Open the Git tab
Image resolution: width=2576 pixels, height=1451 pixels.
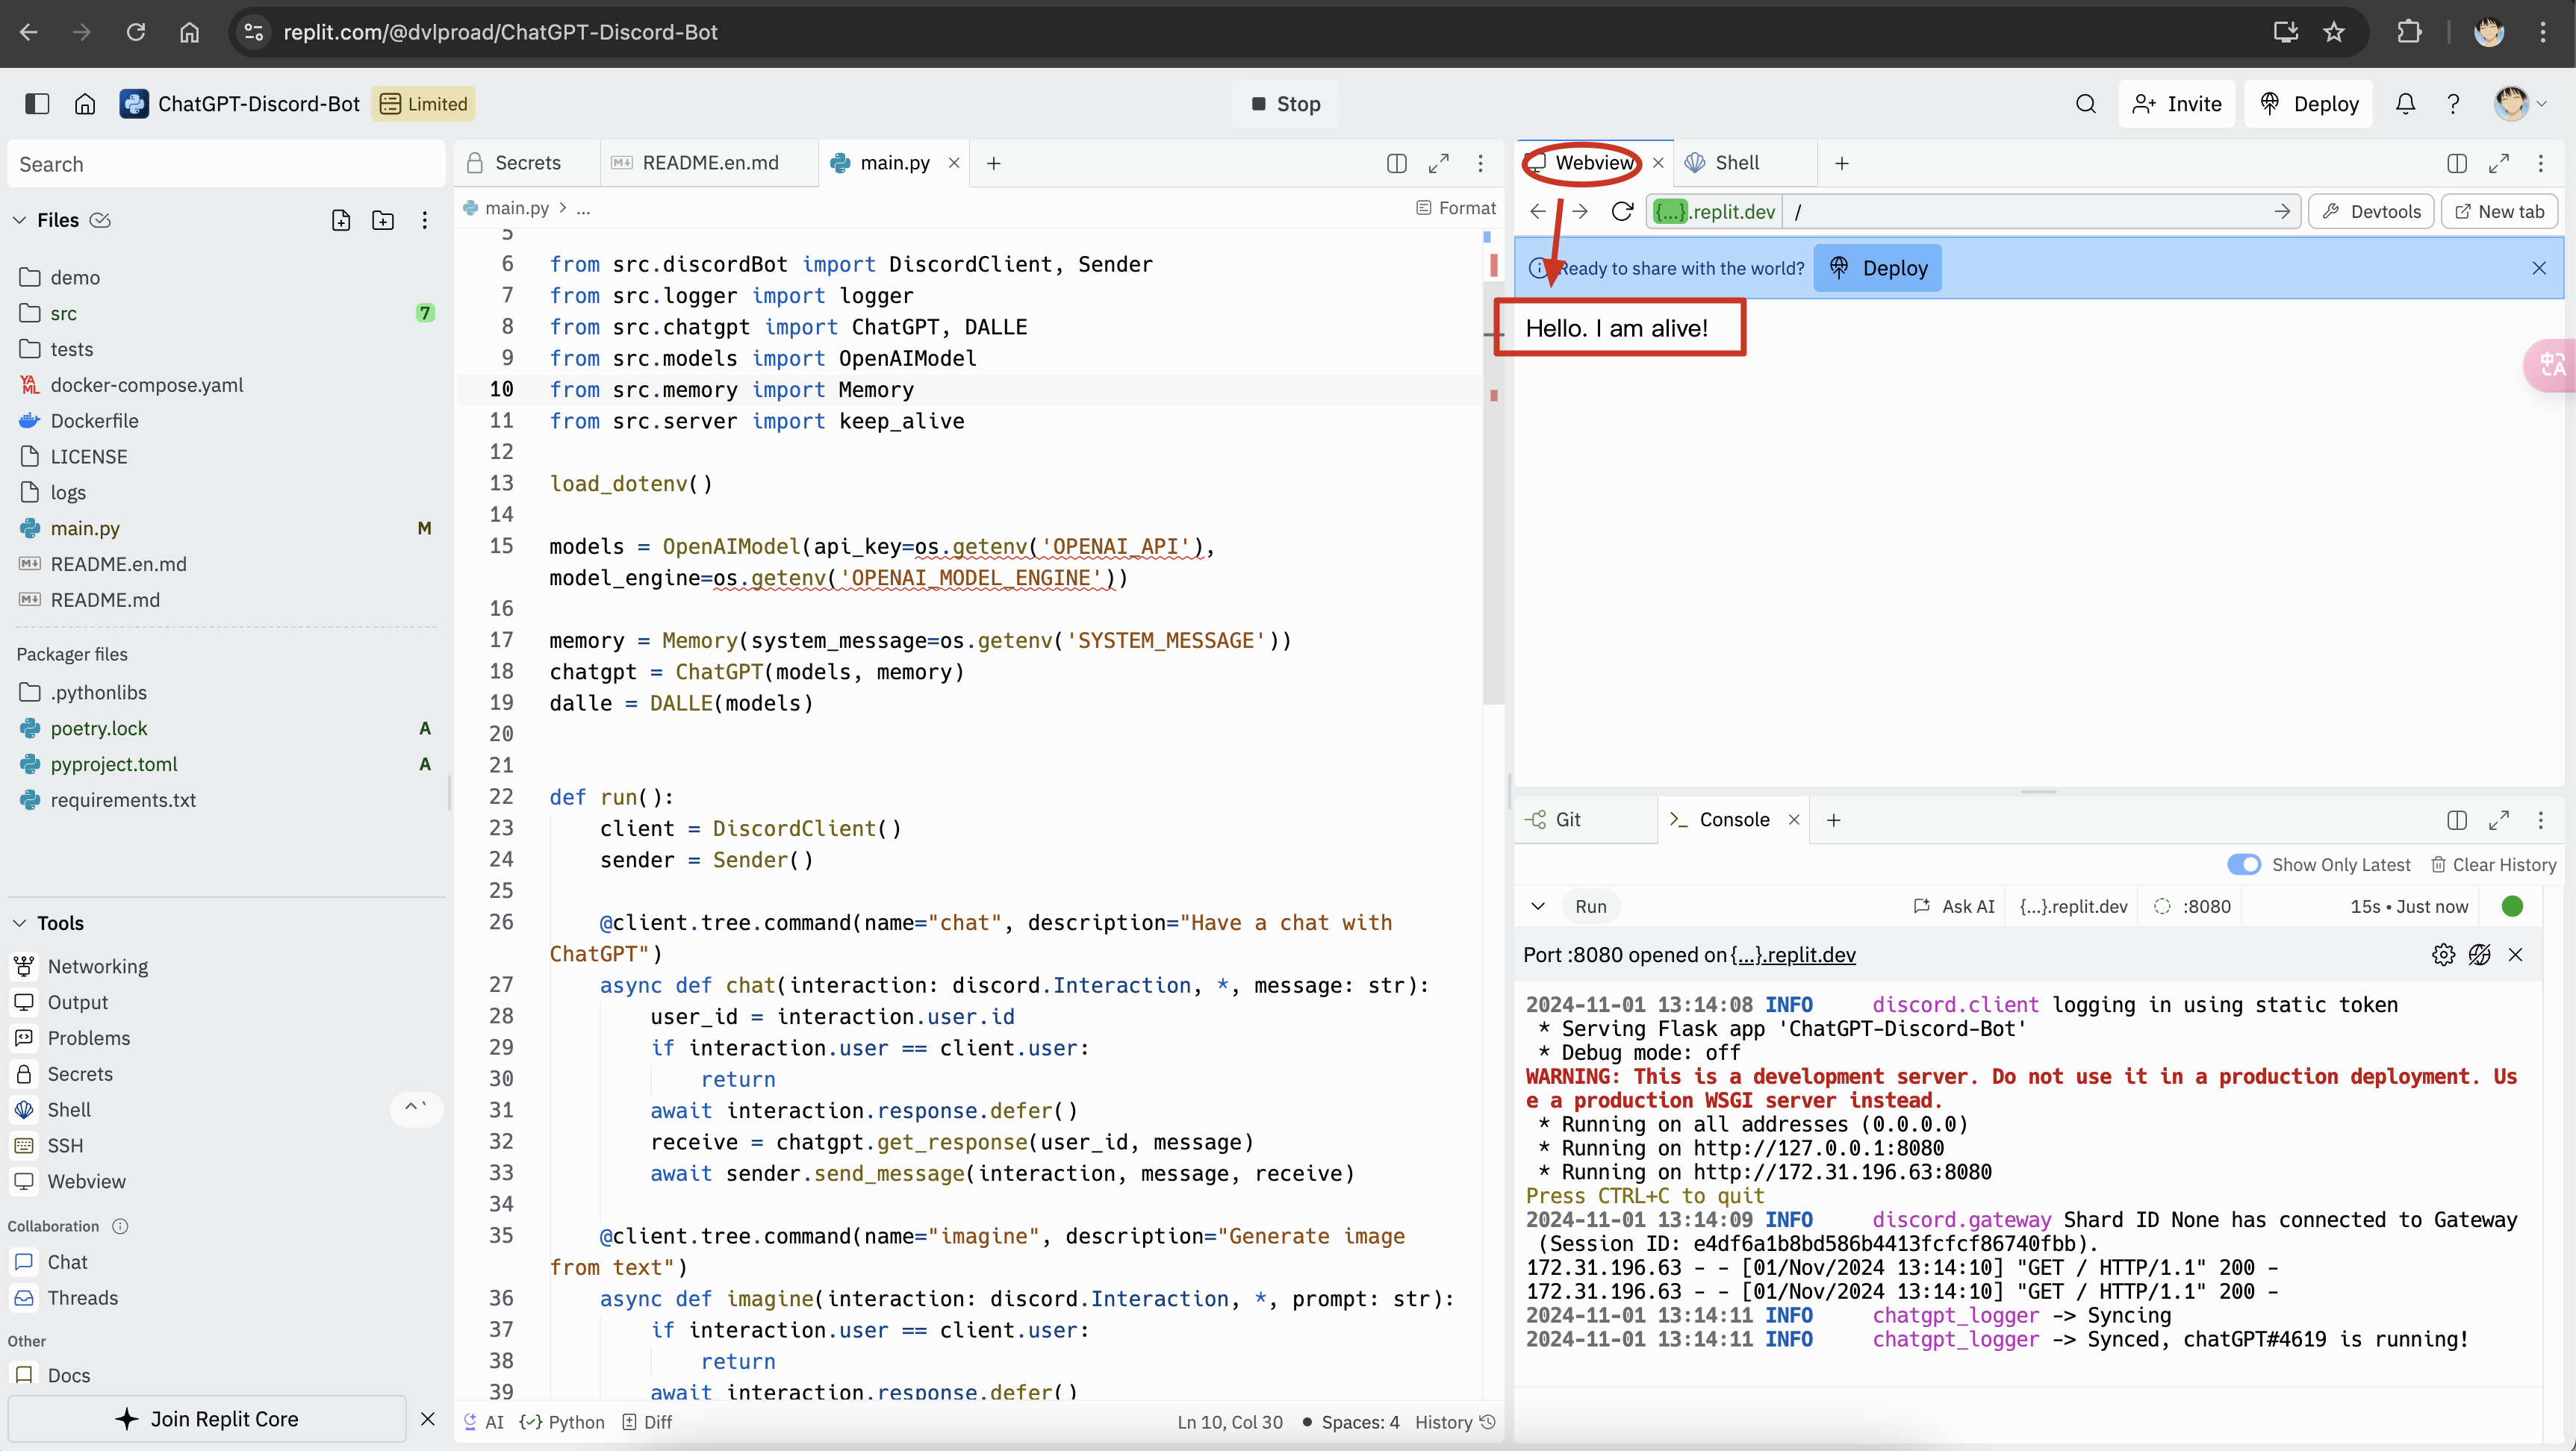[1568, 820]
